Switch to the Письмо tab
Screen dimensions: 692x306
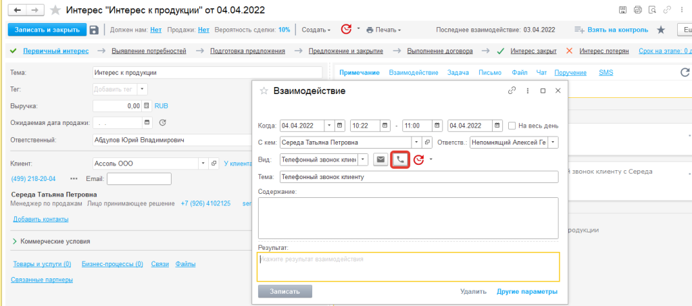(x=489, y=72)
